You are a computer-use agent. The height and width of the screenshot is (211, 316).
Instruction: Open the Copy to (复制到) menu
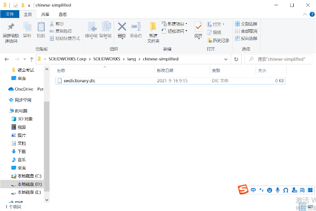pos(105,30)
